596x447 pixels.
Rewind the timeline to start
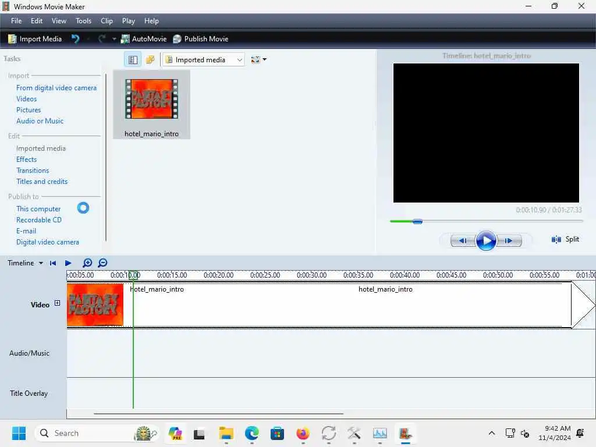coord(53,263)
